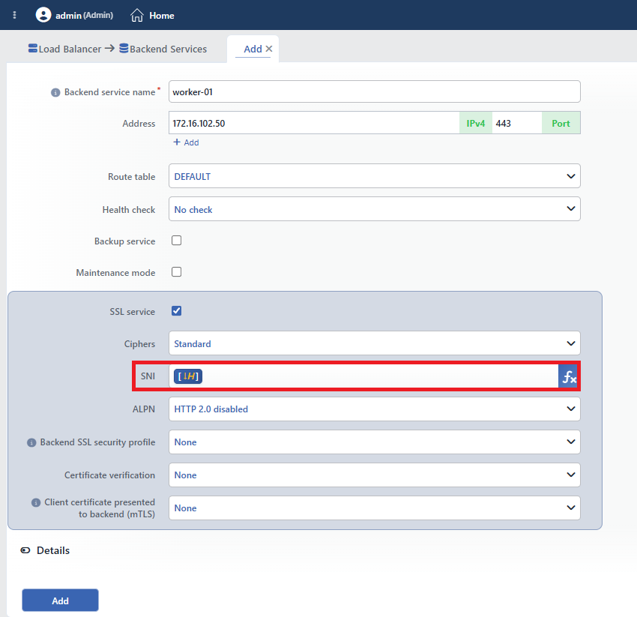
Task: Click in the Address IP field
Action: click(314, 123)
